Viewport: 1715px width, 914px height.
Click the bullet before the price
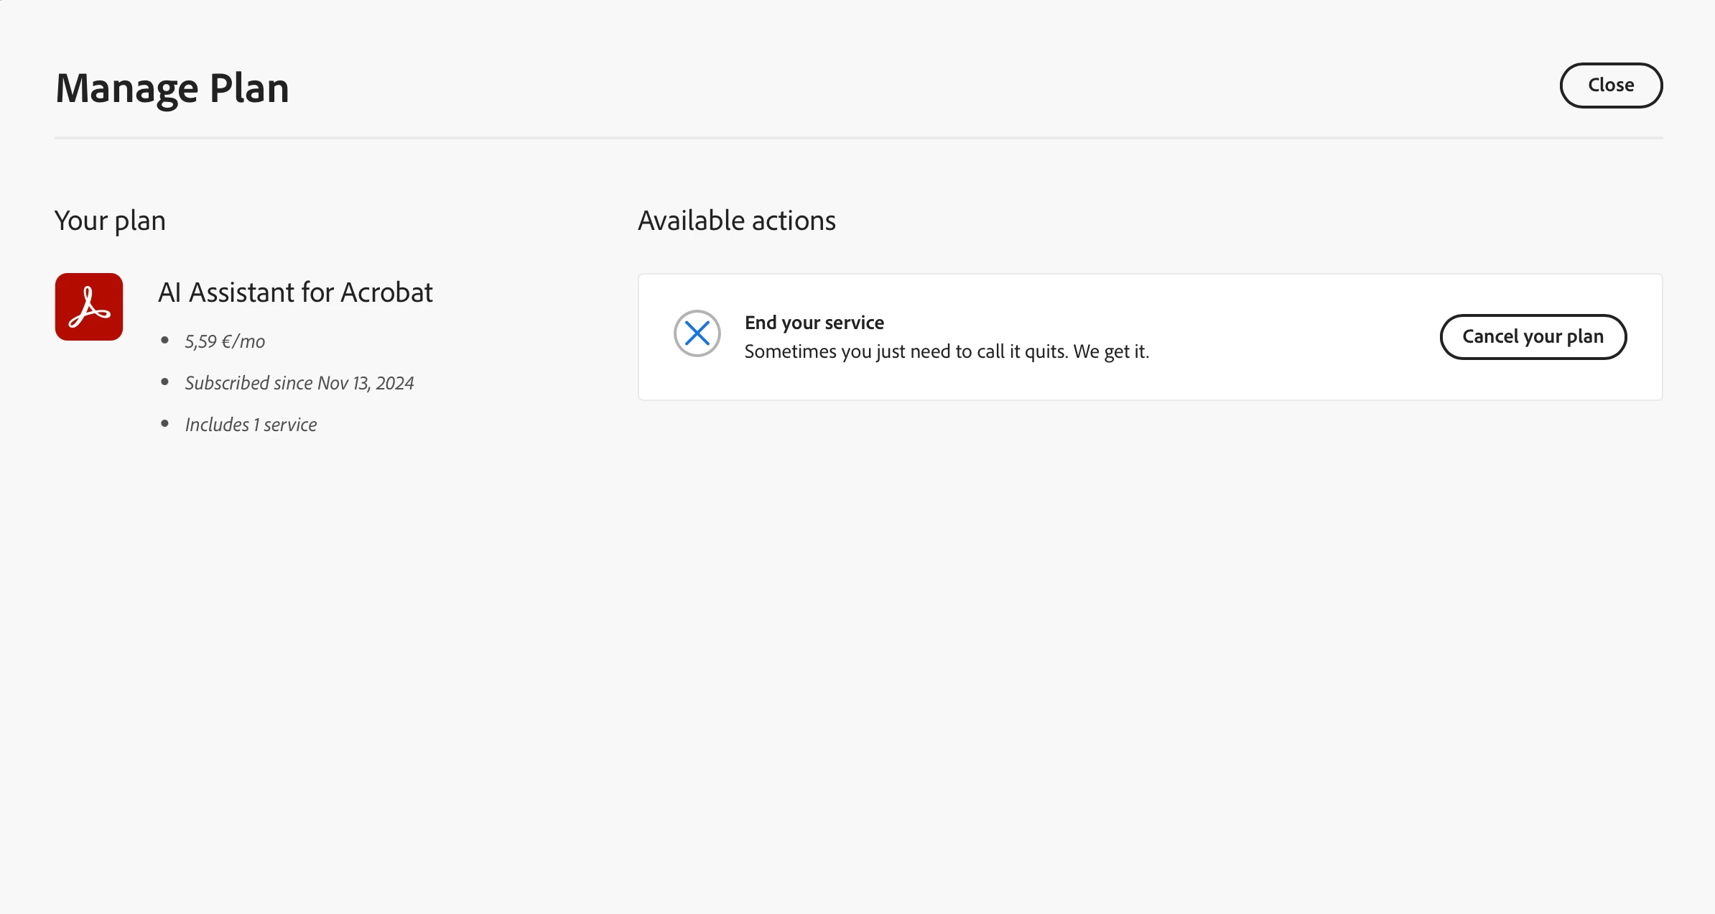click(165, 340)
